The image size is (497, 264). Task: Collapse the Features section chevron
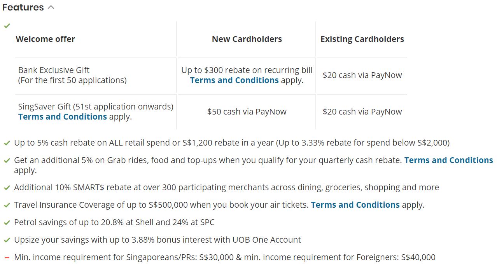click(x=51, y=7)
